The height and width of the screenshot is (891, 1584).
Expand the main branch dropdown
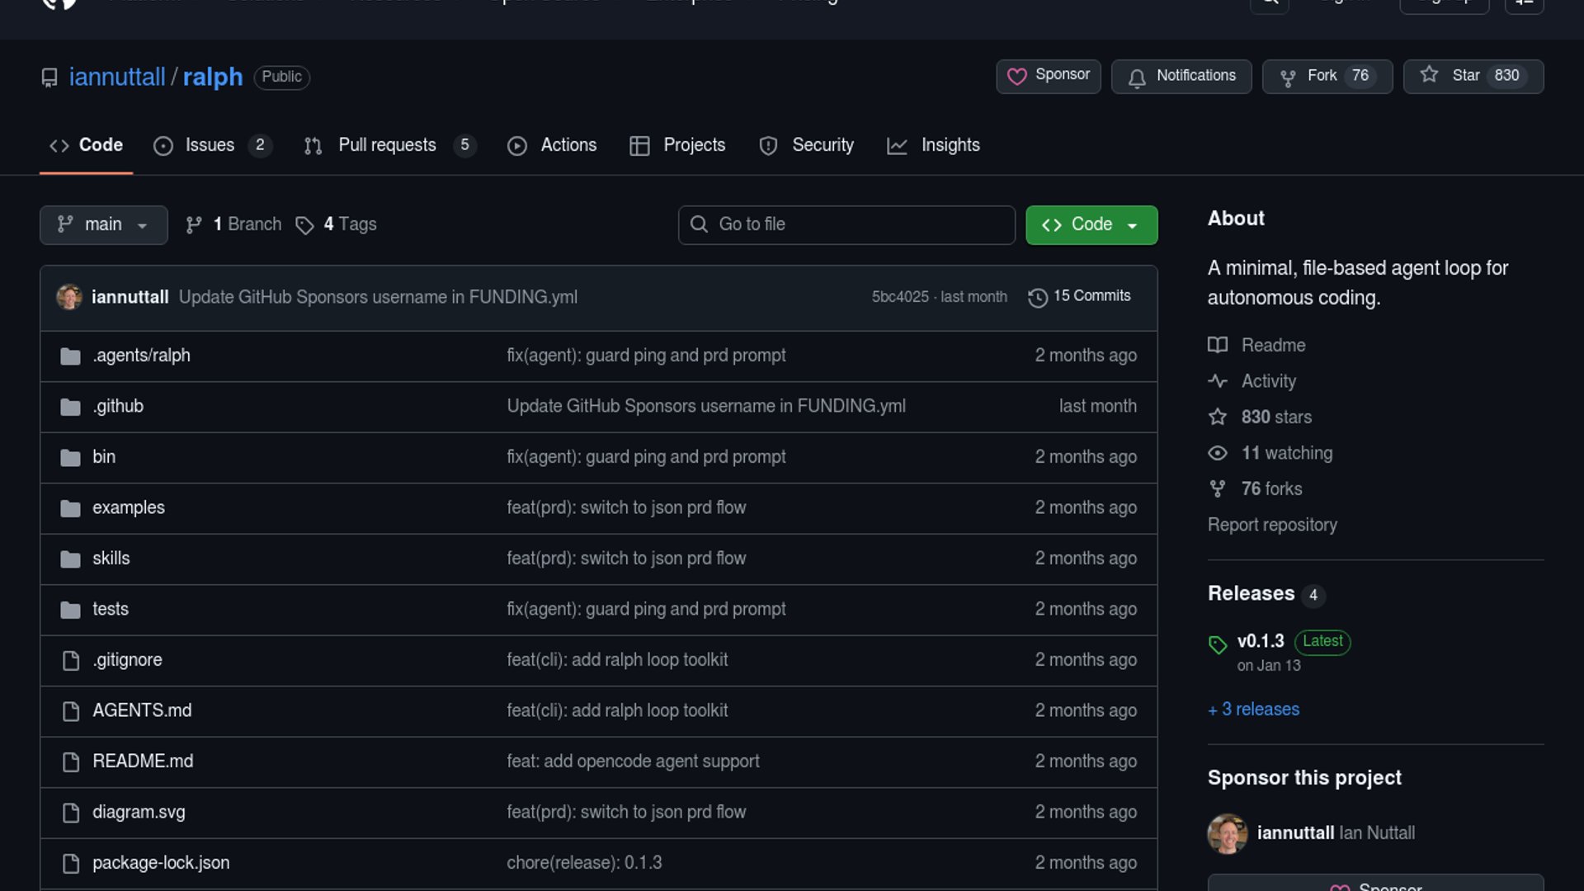[103, 224]
